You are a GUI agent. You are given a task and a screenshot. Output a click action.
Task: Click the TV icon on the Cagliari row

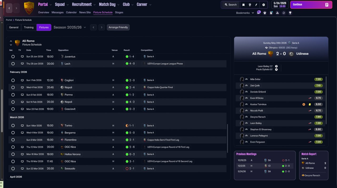pos(22,80)
